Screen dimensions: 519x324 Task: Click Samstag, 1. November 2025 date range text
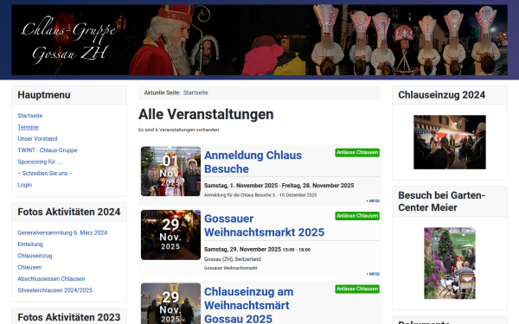(x=279, y=186)
